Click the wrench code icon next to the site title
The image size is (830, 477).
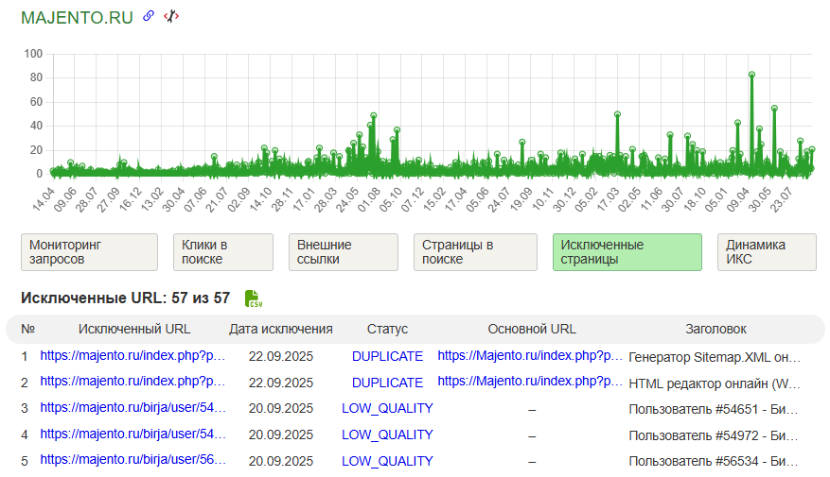tap(170, 16)
